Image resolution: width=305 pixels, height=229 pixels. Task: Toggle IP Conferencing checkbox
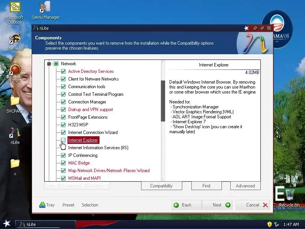(x=63, y=155)
